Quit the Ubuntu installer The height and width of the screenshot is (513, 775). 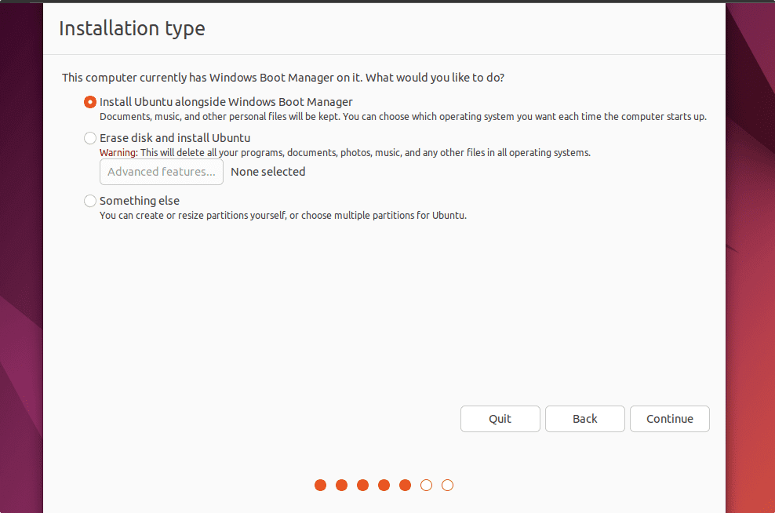[x=500, y=419]
